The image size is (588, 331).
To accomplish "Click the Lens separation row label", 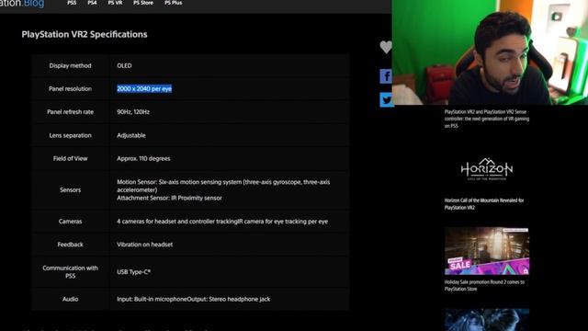I will click(x=70, y=135).
